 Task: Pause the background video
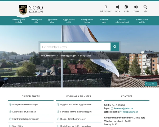pyautogui.click(x=151, y=84)
